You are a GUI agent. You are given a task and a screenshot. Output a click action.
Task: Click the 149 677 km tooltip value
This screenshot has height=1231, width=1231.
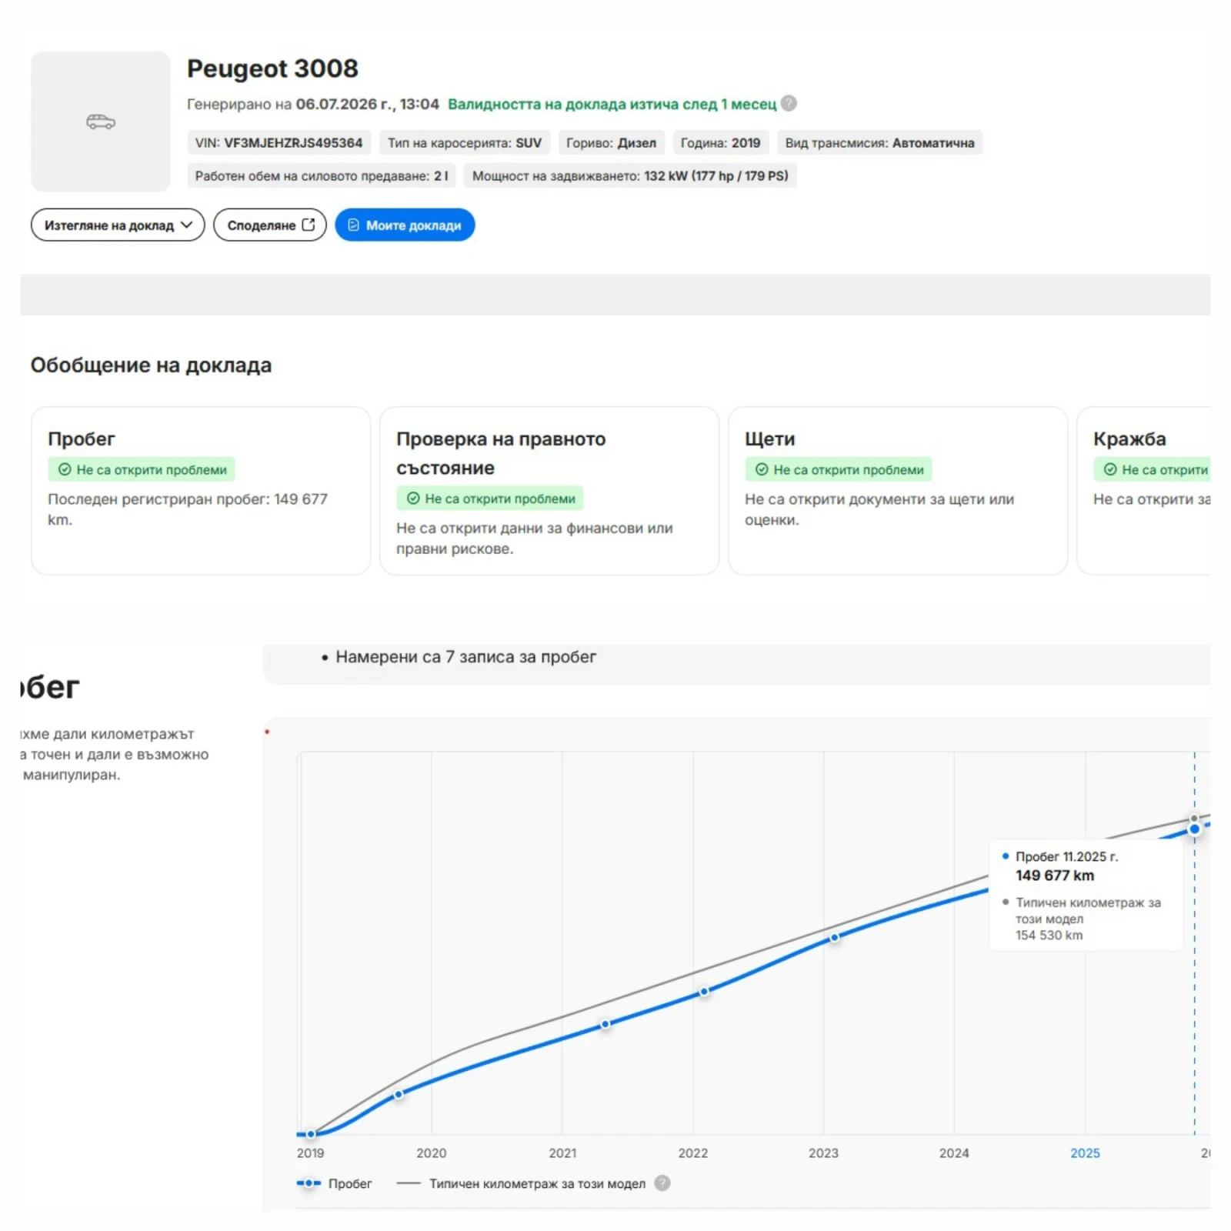click(1055, 876)
